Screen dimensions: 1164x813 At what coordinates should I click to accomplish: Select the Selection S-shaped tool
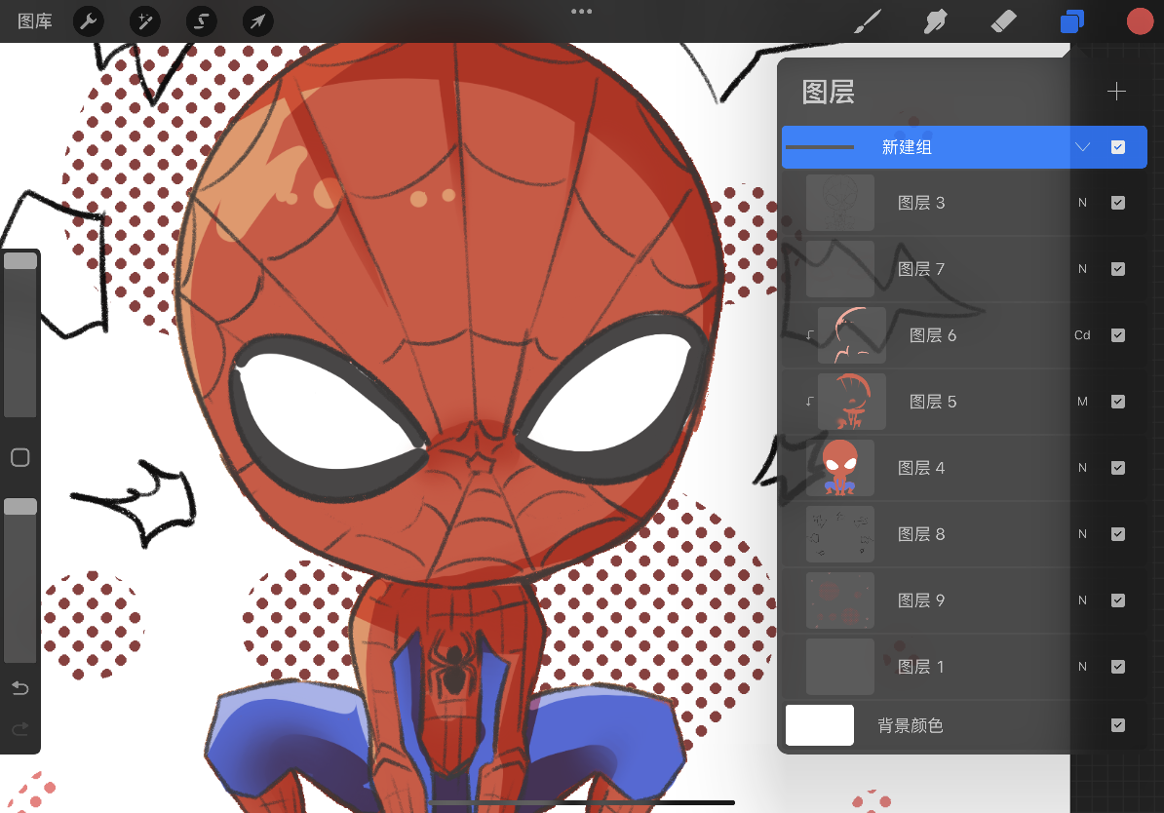click(x=201, y=21)
